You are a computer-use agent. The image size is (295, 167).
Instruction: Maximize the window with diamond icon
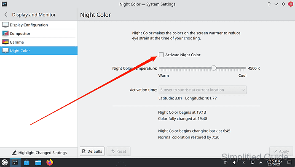[x=283, y=4]
